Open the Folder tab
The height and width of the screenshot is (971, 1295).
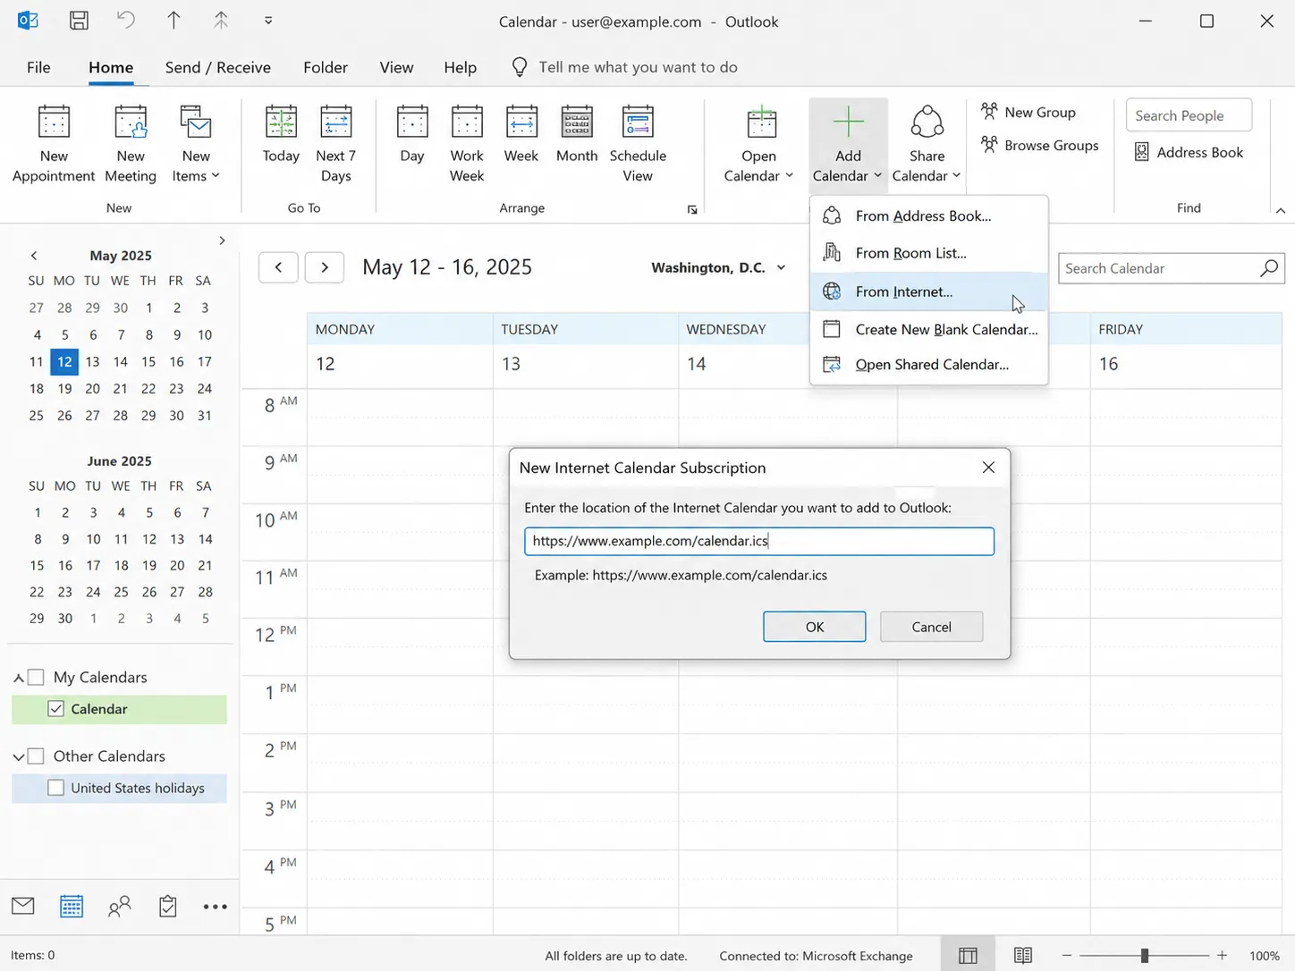[326, 67]
